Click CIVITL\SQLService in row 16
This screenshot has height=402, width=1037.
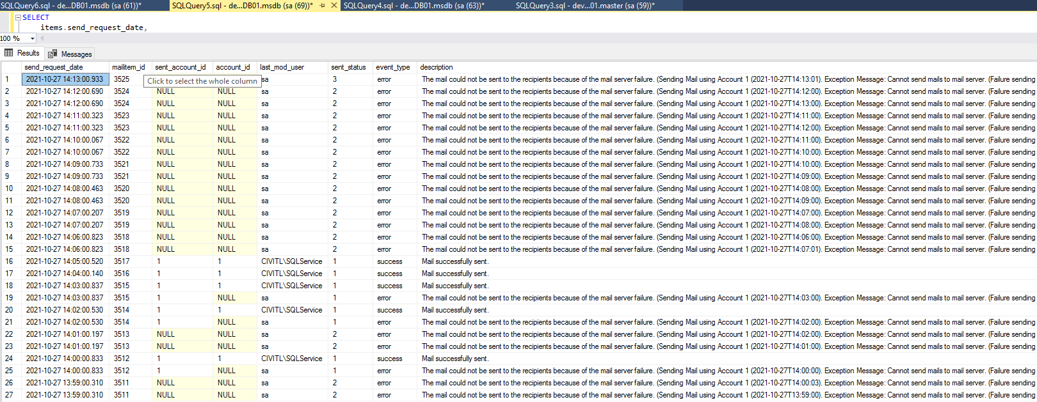point(293,261)
